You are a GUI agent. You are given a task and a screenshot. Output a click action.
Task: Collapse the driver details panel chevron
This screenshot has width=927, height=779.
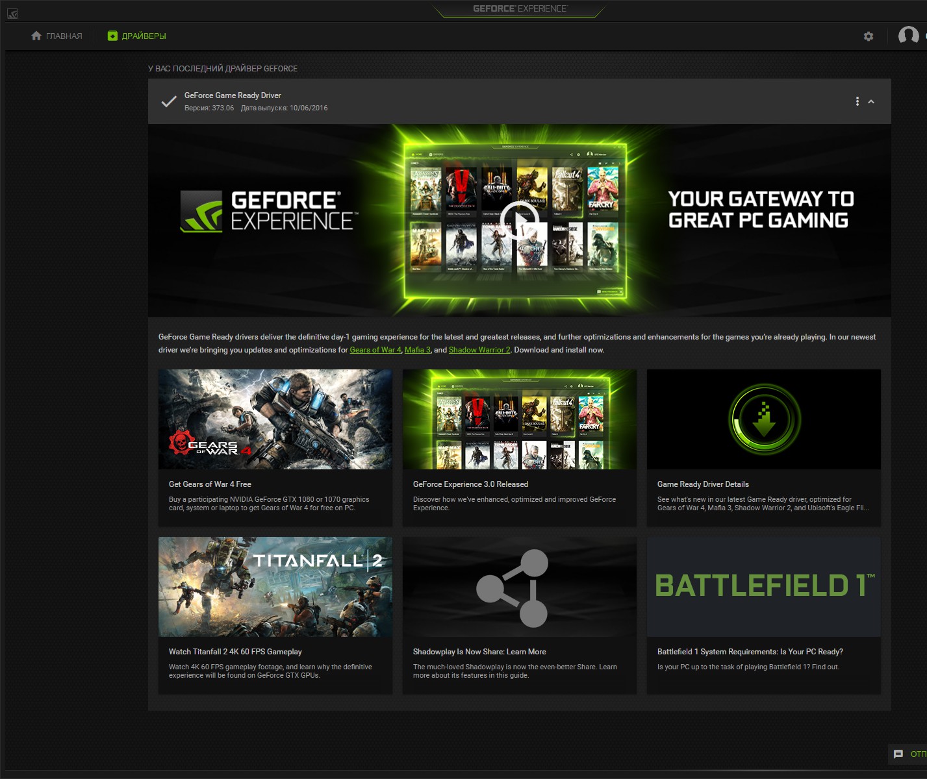point(871,101)
